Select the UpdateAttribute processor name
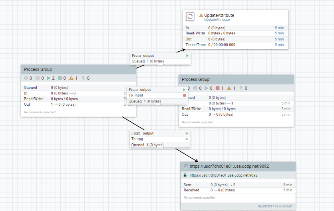Image resolution: width=334 pixels, height=211 pixels. [x=219, y=15]
